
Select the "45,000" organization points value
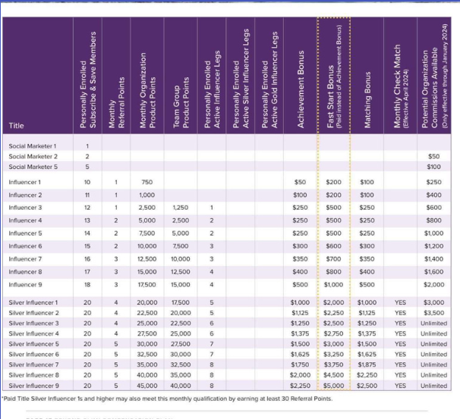point(147,386)
